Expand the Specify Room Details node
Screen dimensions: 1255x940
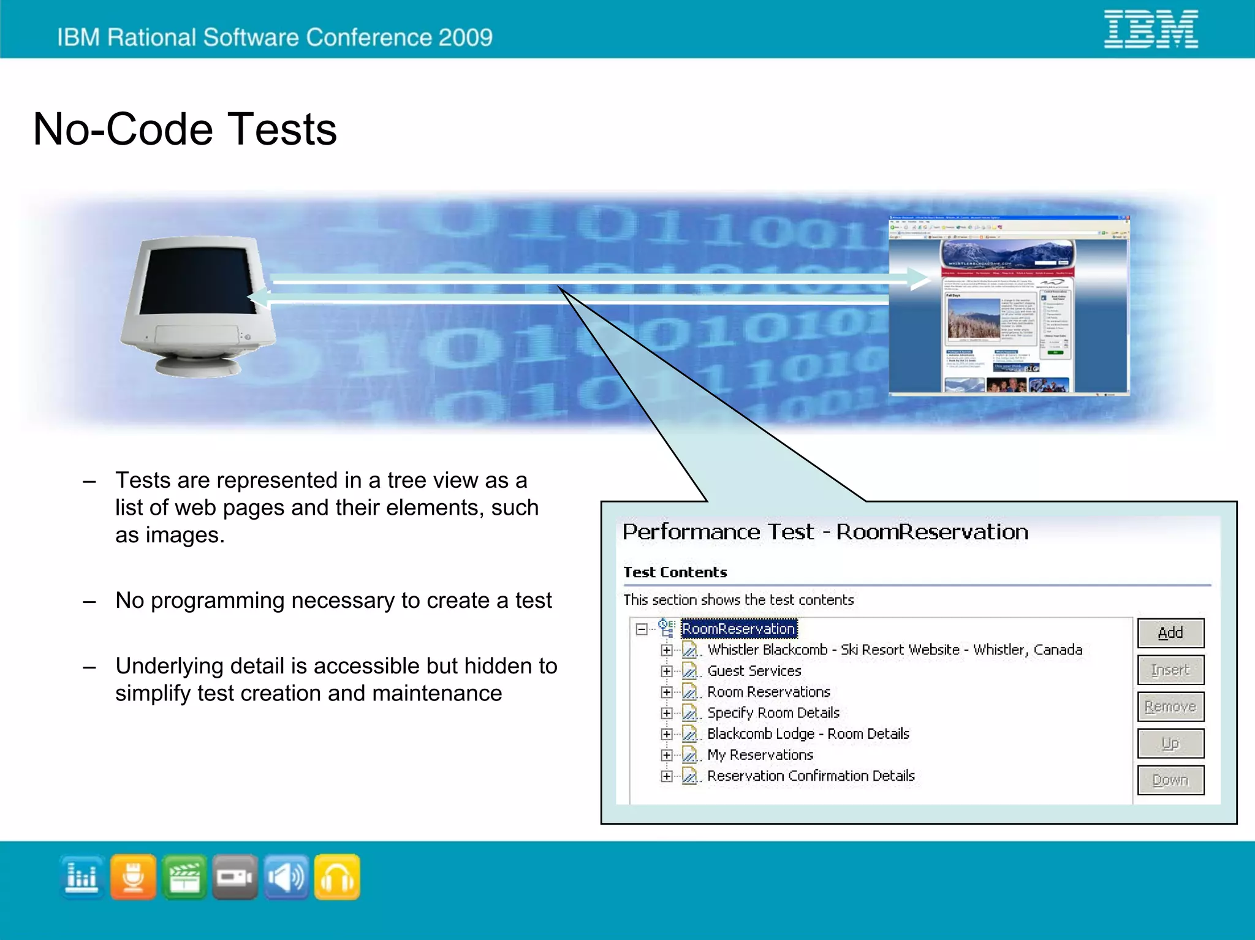click(667, 713)
